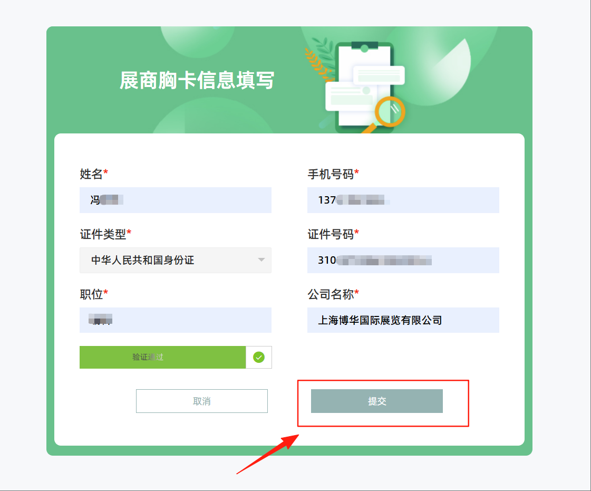The width and height of the screenshot is (591, 491).
Task: Focus the 职位 input field
Action: point(175,320)
